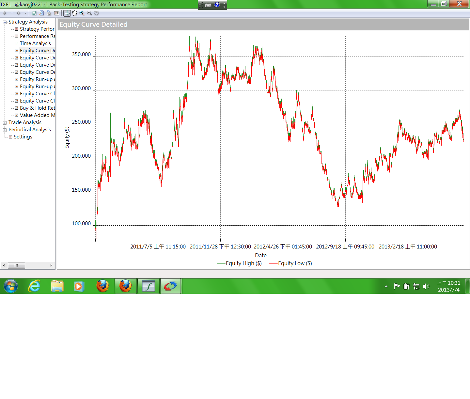Select the Trade Analysis tree label
This screenshot has width=470, height=399.
25,122
